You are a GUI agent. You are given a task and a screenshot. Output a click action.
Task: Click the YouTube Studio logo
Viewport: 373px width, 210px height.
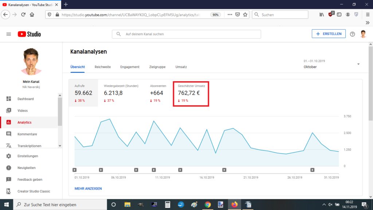pos(29,34)
